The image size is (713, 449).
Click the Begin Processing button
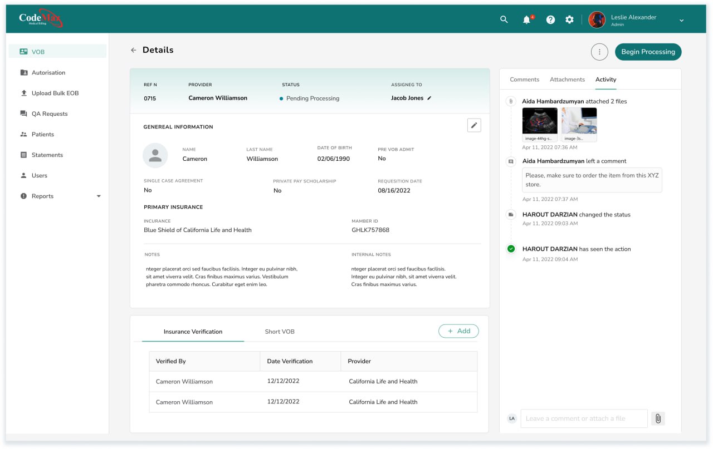(x=648, y=51)
